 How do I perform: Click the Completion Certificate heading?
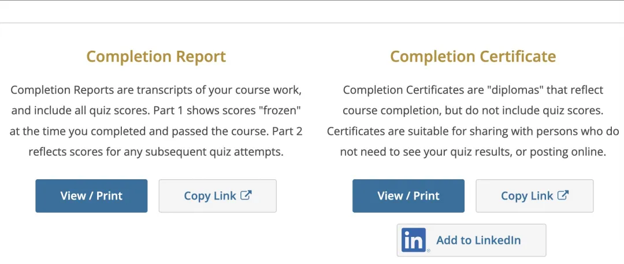[473, 56]
